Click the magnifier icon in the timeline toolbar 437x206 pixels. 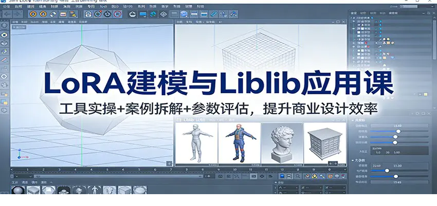coord(298,176)
